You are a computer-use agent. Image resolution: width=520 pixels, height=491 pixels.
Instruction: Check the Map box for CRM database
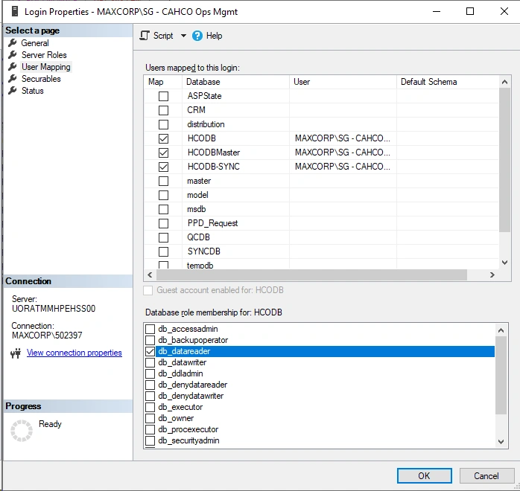coord(163,110)
